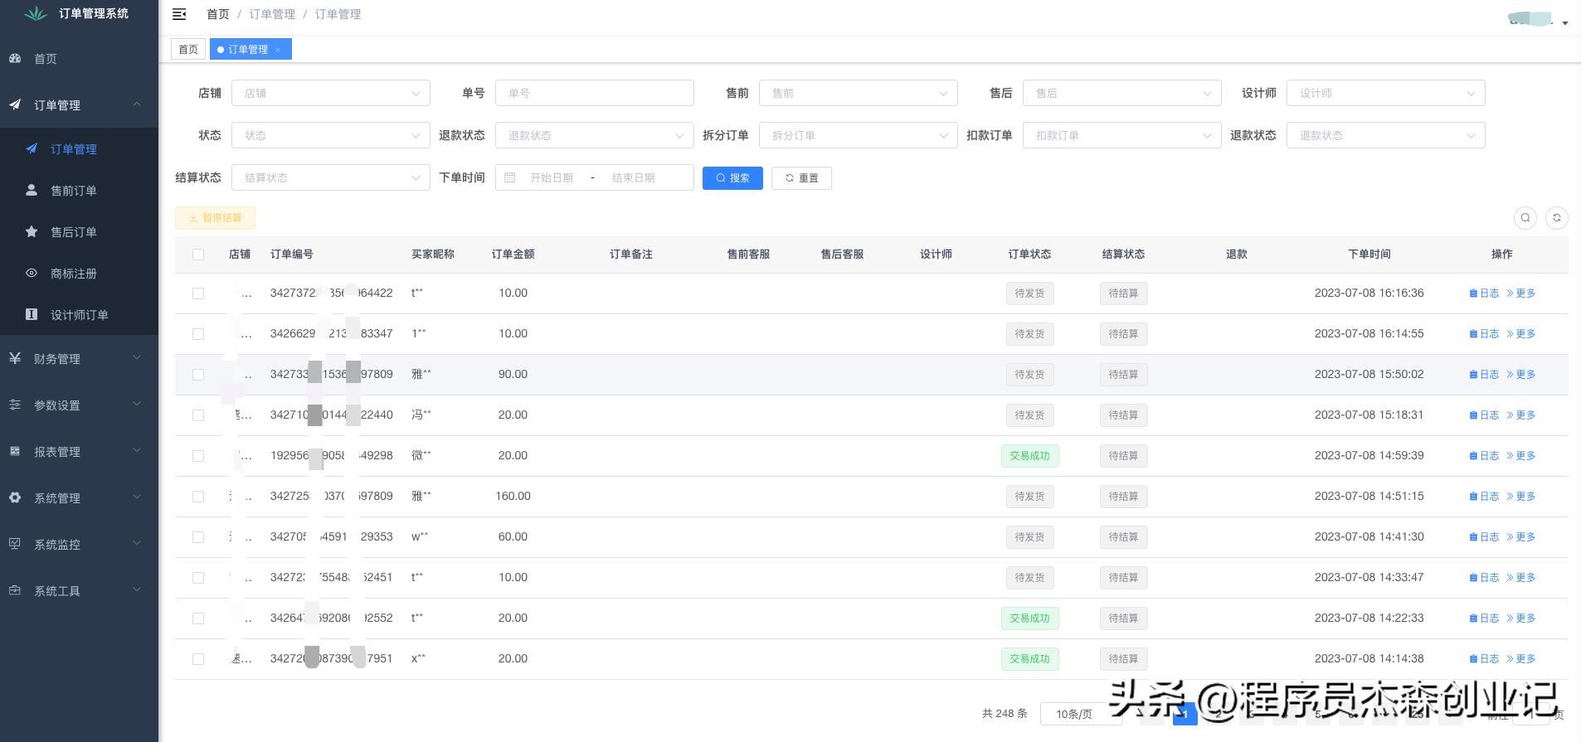Open 日志 for order at 14:51:15
This screenshot has width=1581, height=742.
1484,497
